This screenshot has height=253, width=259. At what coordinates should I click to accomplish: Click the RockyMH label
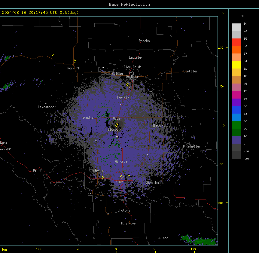coord(74,68)
